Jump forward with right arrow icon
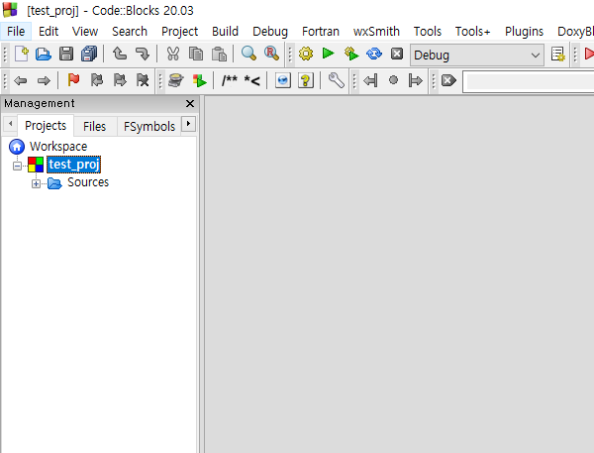The height and width of the screenshot is (453, 594). click(44, 80)
